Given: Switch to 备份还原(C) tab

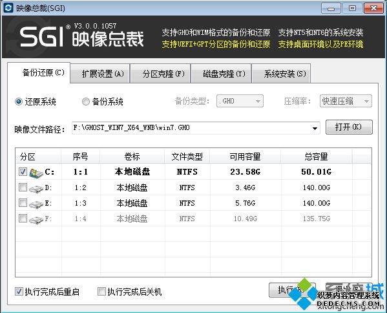Looking at the screenshot, I should [x=39, y=72].
